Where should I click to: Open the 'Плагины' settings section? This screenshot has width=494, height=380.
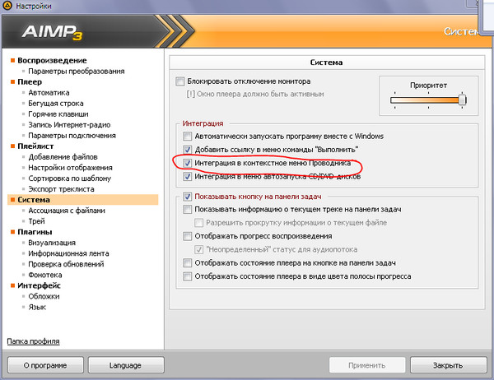[x=35, y=232]
